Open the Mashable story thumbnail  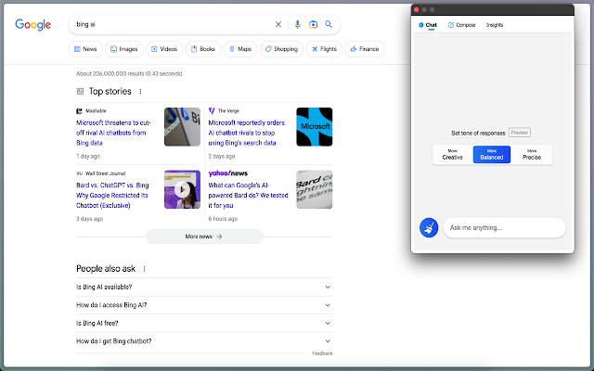pos(182,127)
